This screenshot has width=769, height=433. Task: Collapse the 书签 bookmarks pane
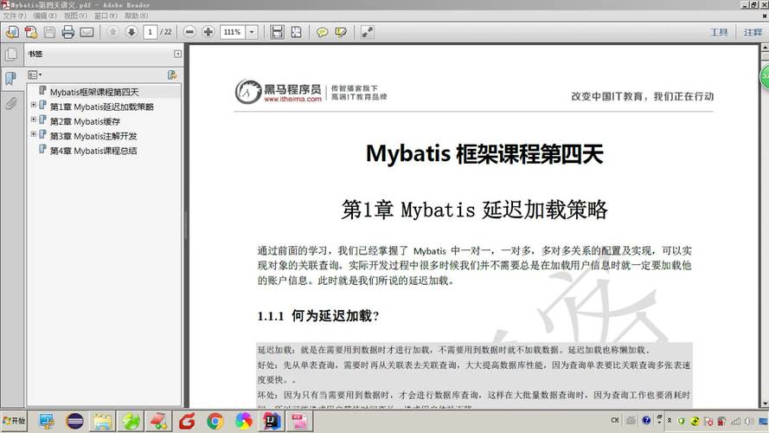coord(177,54)
